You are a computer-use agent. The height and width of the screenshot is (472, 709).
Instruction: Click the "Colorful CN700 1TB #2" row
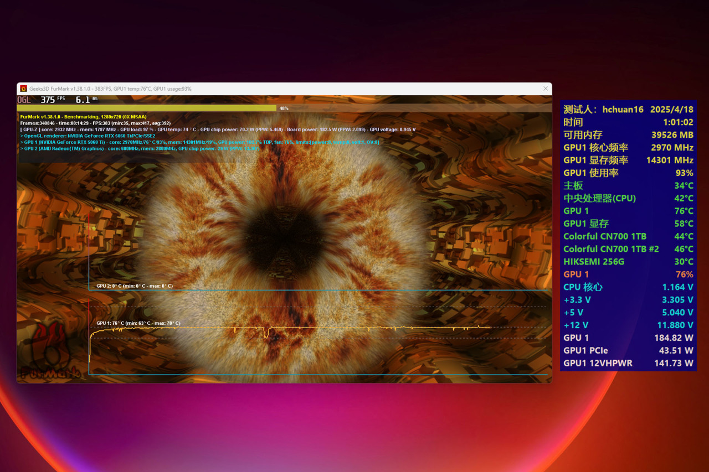628,249
